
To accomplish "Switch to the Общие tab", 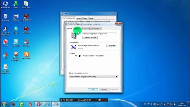I will 70,29.
